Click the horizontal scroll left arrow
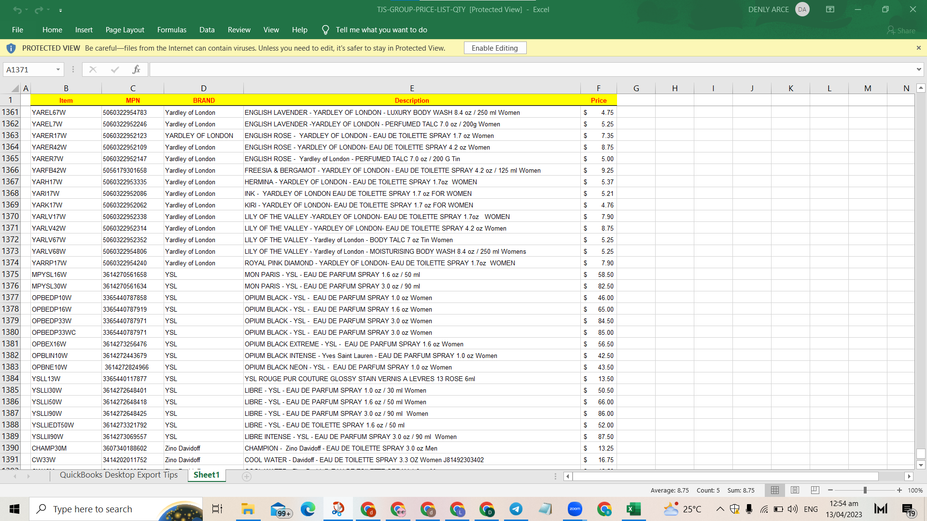Image resolution: width=927 pixels, height=521 pixels. (568, 477)
